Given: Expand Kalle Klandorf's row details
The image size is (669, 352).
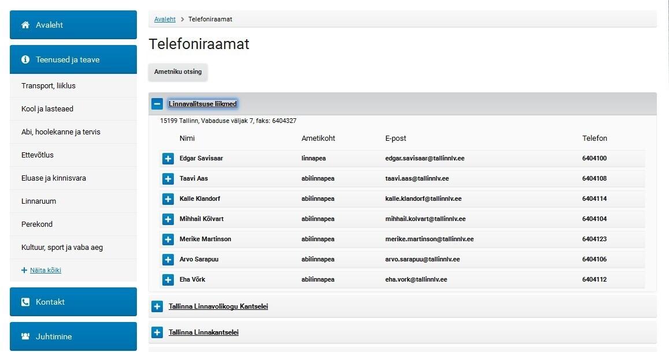Looking at the screenshot, I should (x=168, y=199).
